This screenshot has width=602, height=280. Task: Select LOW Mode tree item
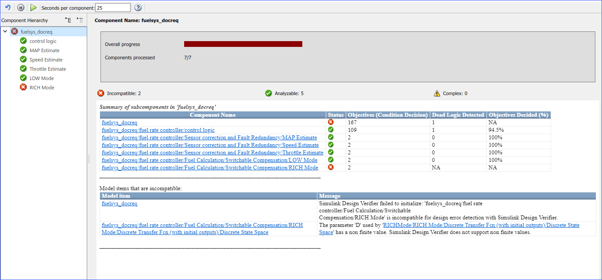42,78
